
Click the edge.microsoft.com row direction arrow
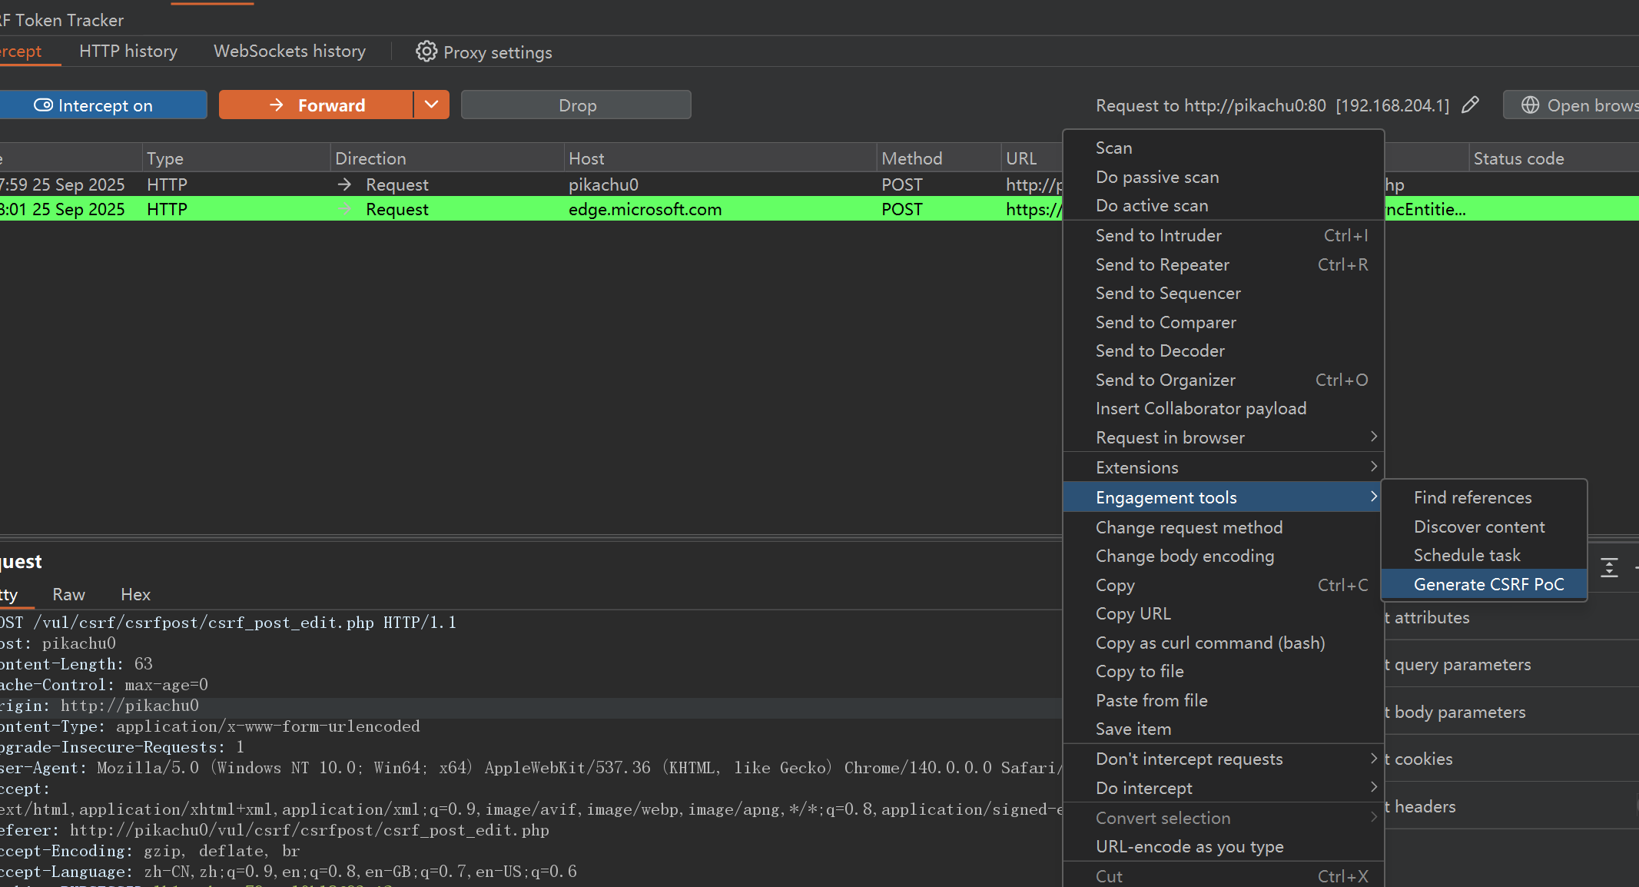[x=344, y=209]
